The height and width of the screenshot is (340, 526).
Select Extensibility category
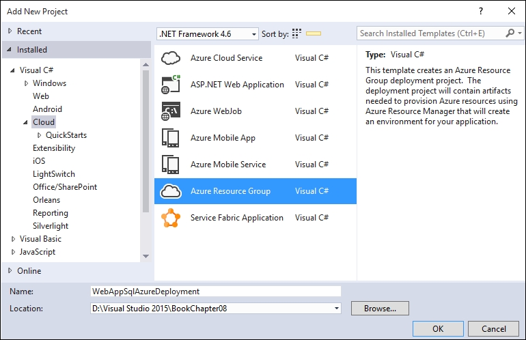54,148
